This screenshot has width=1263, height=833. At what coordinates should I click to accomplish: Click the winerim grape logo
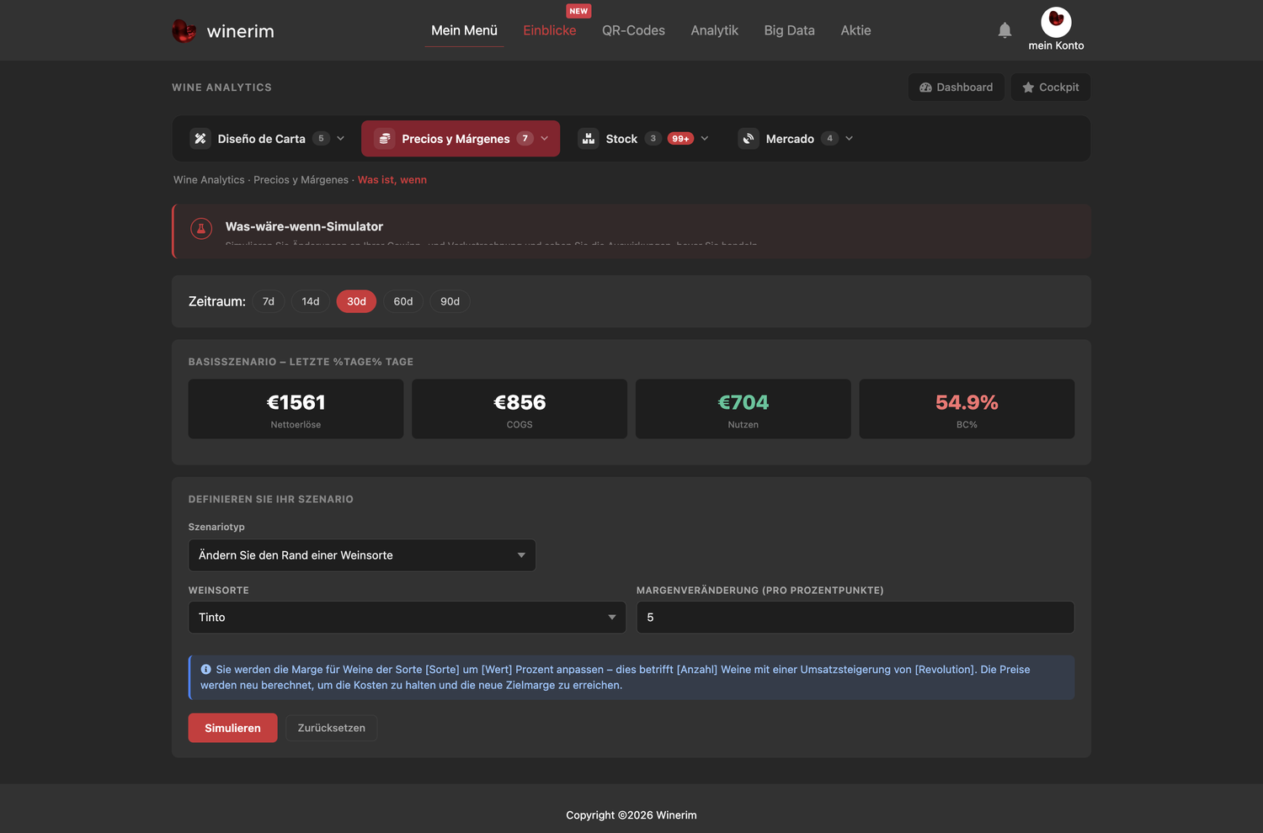(184, 30)
